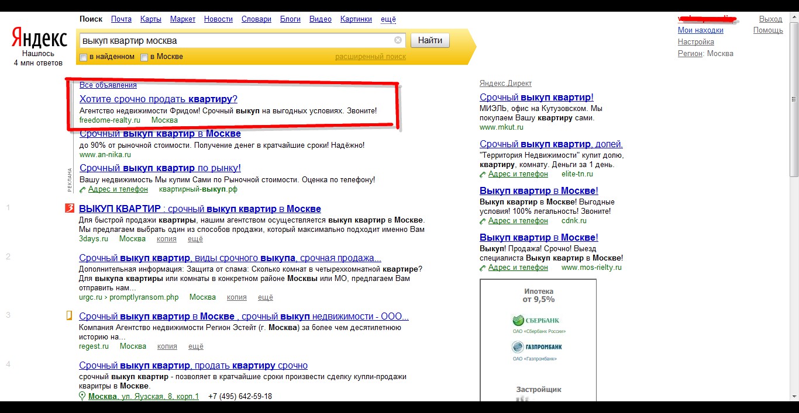Select the Поиск tab
Screen dimensions: 799x413
click(x=91, y=19)
